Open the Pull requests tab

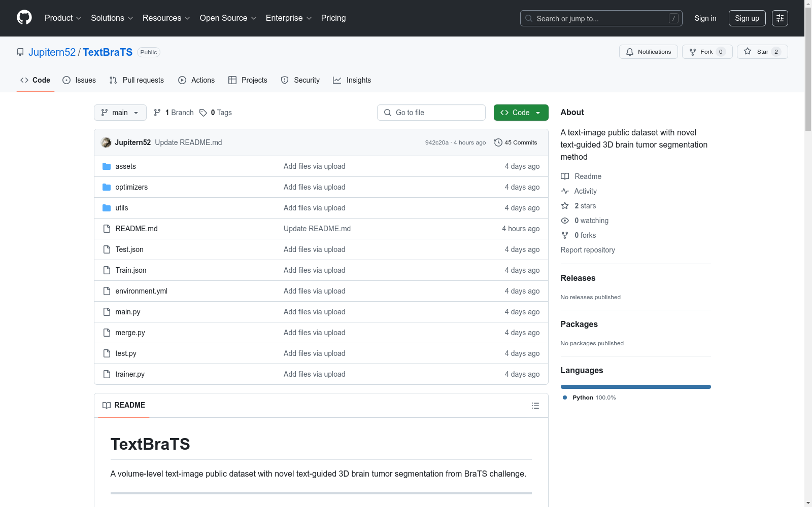tap(137, 80)
